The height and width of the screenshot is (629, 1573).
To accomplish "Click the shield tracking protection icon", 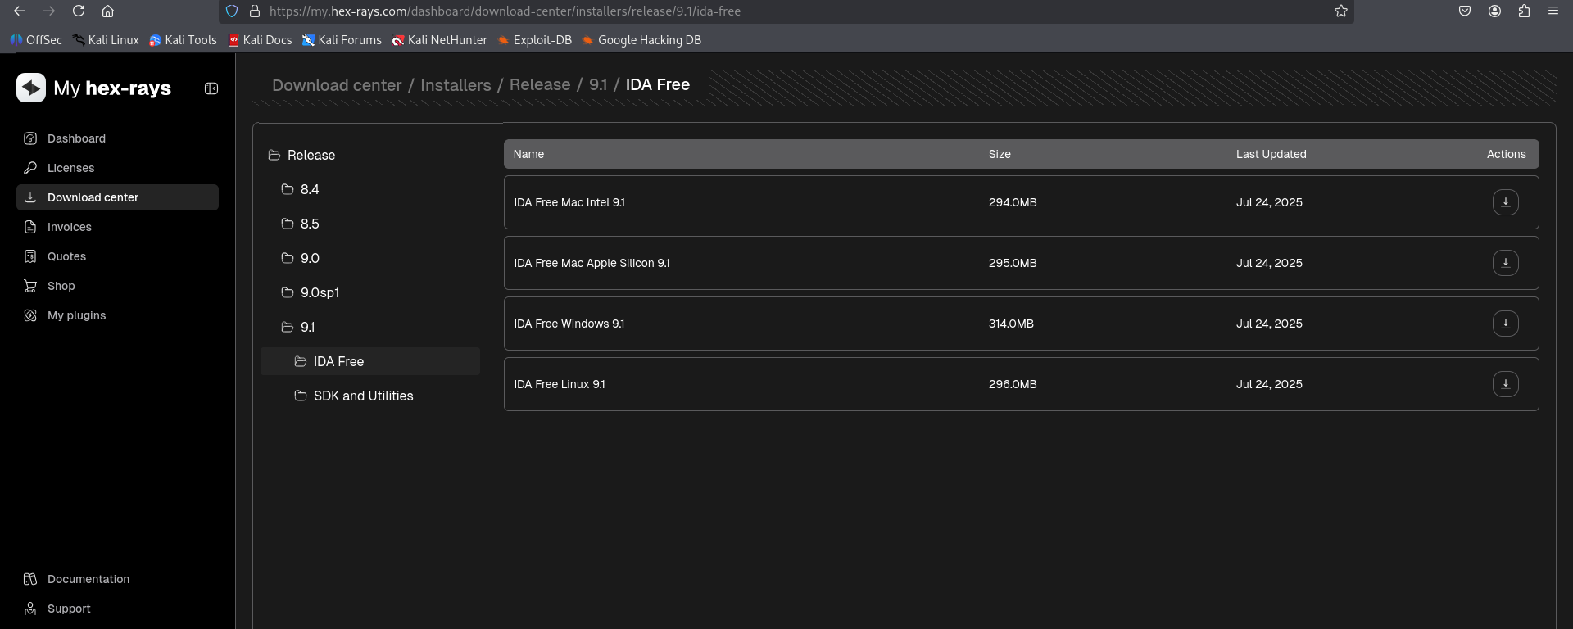I will click(x=232, y=11).
